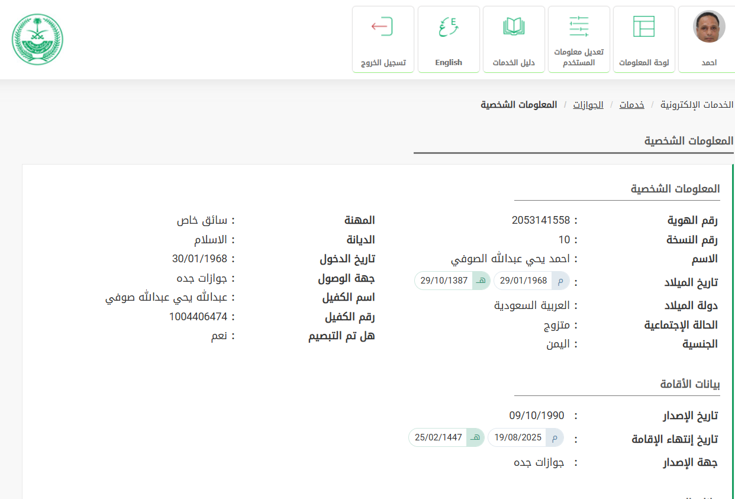Image resolution: width=735 pixels, height=499 pixels.
Task: Click the Saudi emblem logo
Action: point(37,39)
